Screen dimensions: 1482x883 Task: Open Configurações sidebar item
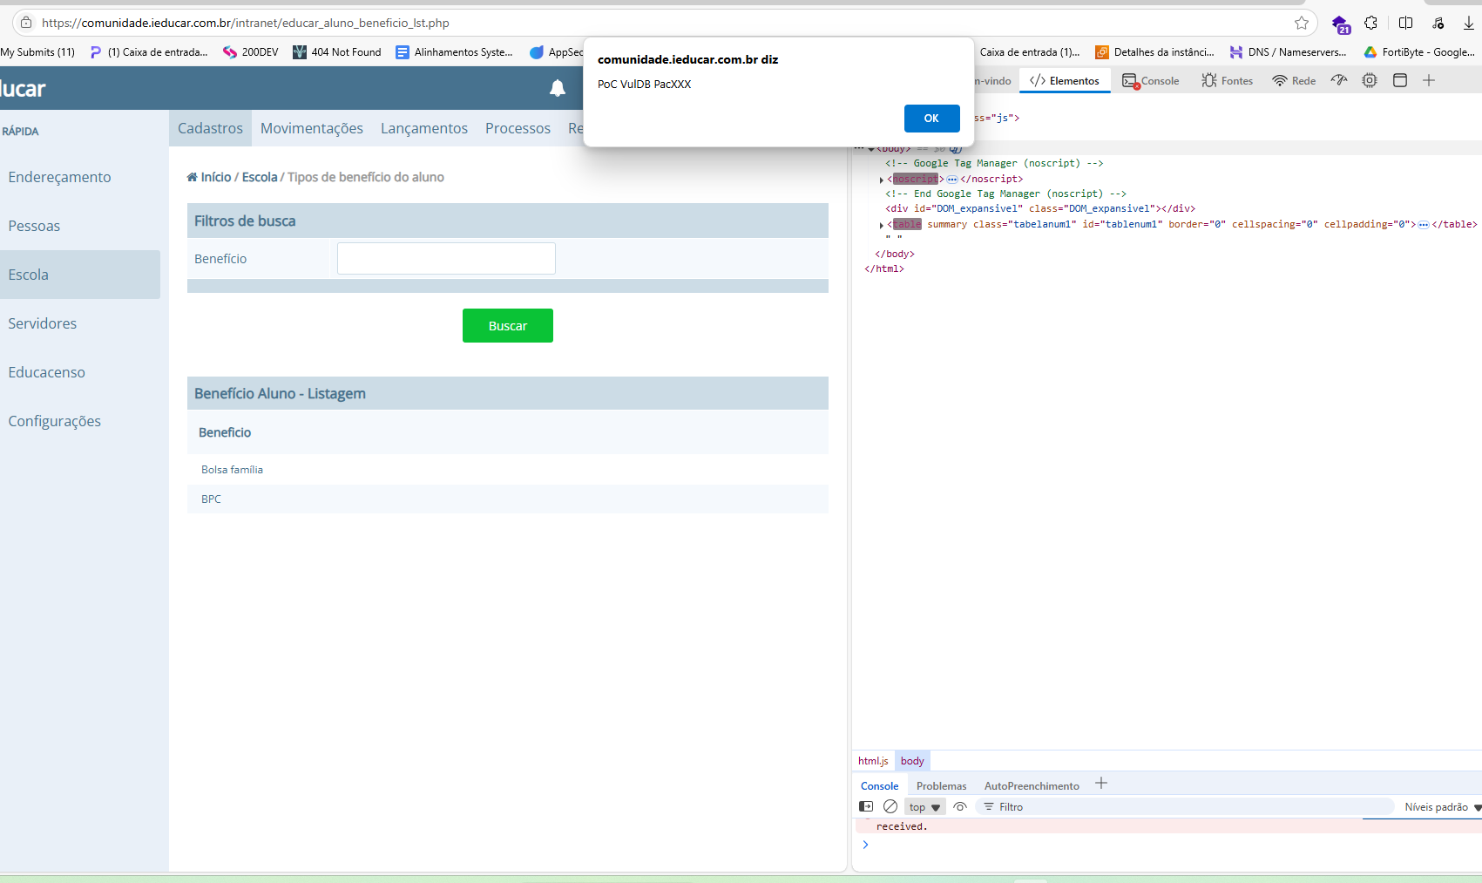(80, 421)
